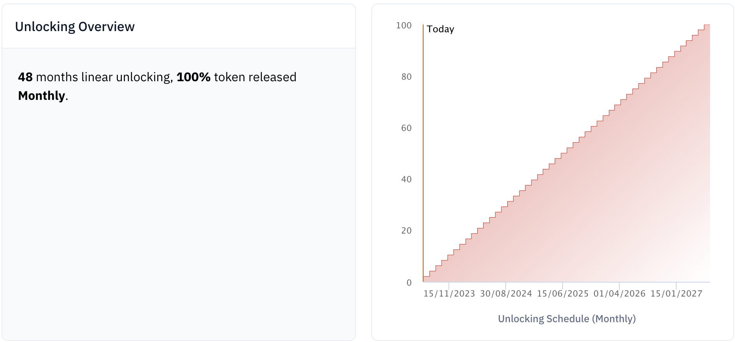
Task: Click the bold Monthly word
Action: [x=42, y=96]
